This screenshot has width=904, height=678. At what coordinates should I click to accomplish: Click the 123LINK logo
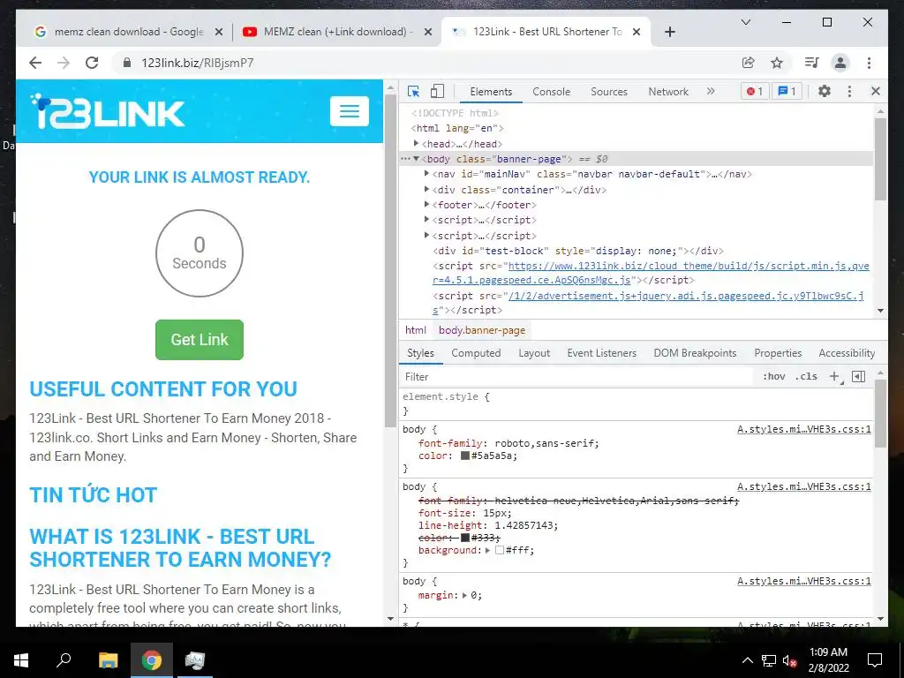click(107, 110)
